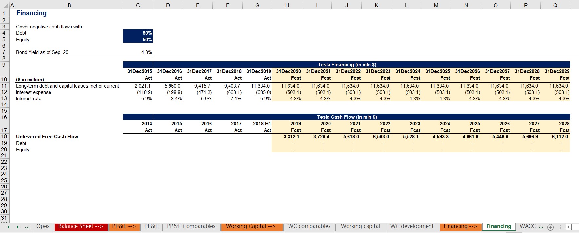The height and width of the screenshot is (233, 579).
Task: Open the WACC sheet tab
Action: (528, 226)
